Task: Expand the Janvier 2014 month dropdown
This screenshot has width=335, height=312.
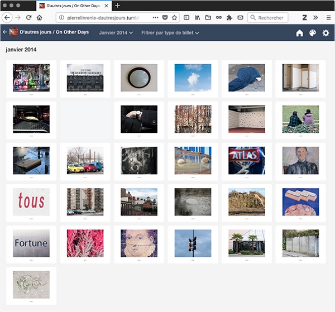Action: point(116,33)
